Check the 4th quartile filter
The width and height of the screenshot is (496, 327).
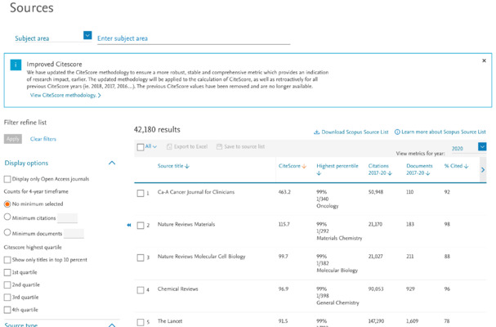(7, 310)
